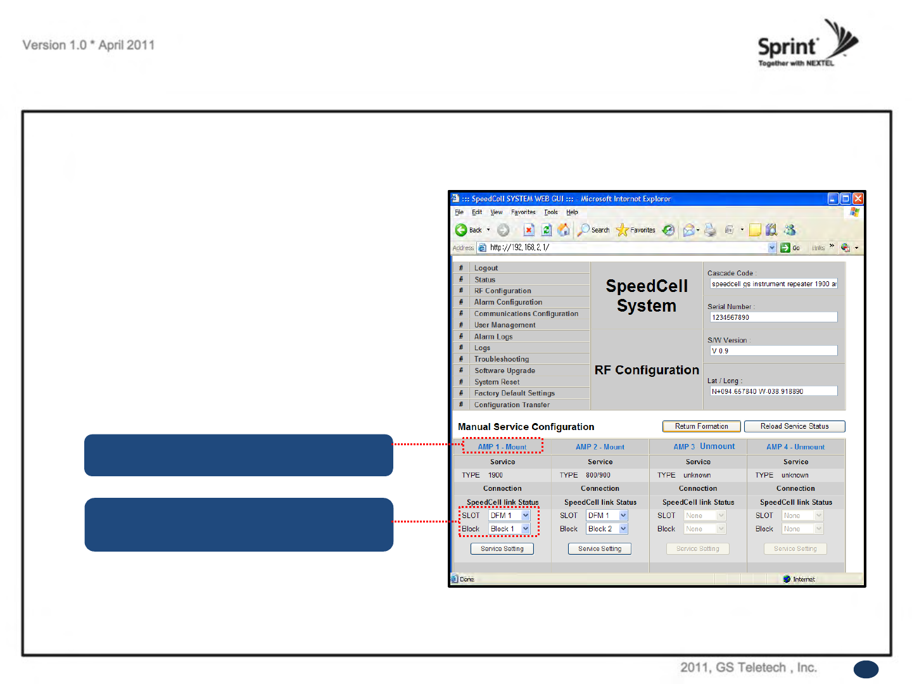
Task: Open the Mail icon dropdown arrow
Action: click(x=698, y=230)
